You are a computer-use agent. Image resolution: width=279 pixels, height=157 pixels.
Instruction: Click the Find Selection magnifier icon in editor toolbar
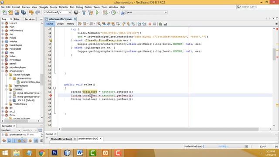[x=99, y=24]
